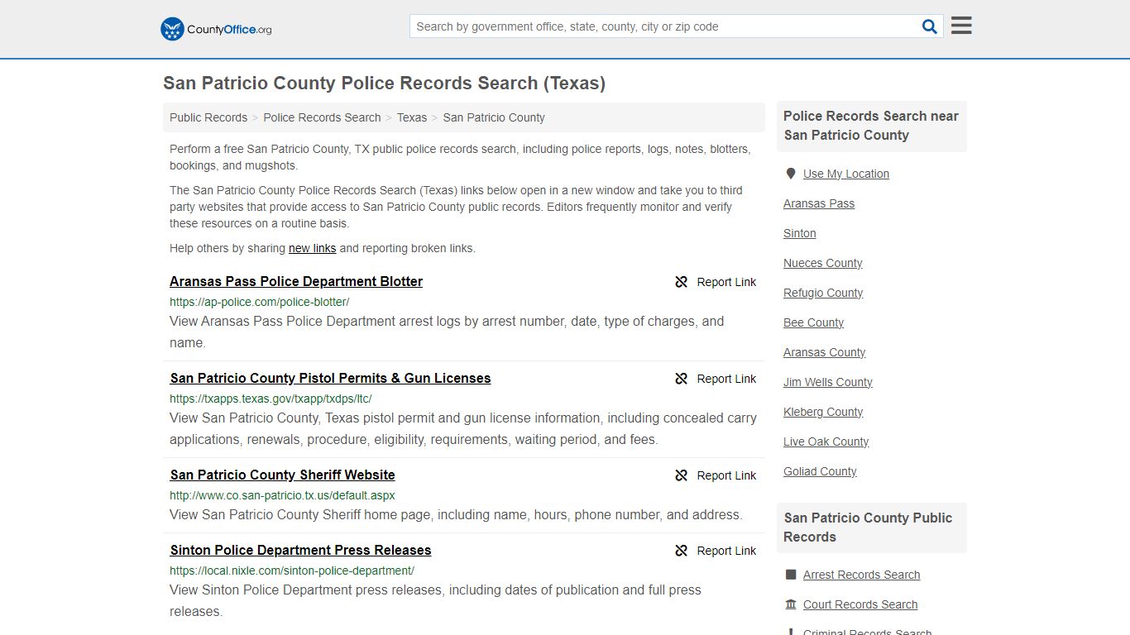Screen dimensions: 1130x635
Task: Click the page title San Patricio County Police Records Search
Action: [384, 84]
